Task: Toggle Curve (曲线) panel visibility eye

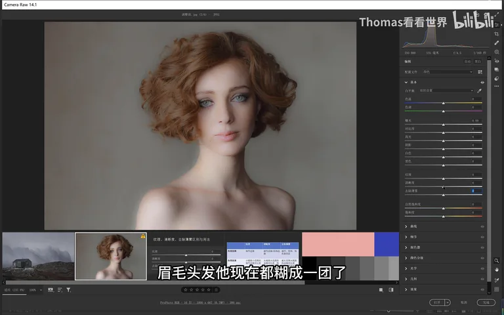Action: coord(482,226)
